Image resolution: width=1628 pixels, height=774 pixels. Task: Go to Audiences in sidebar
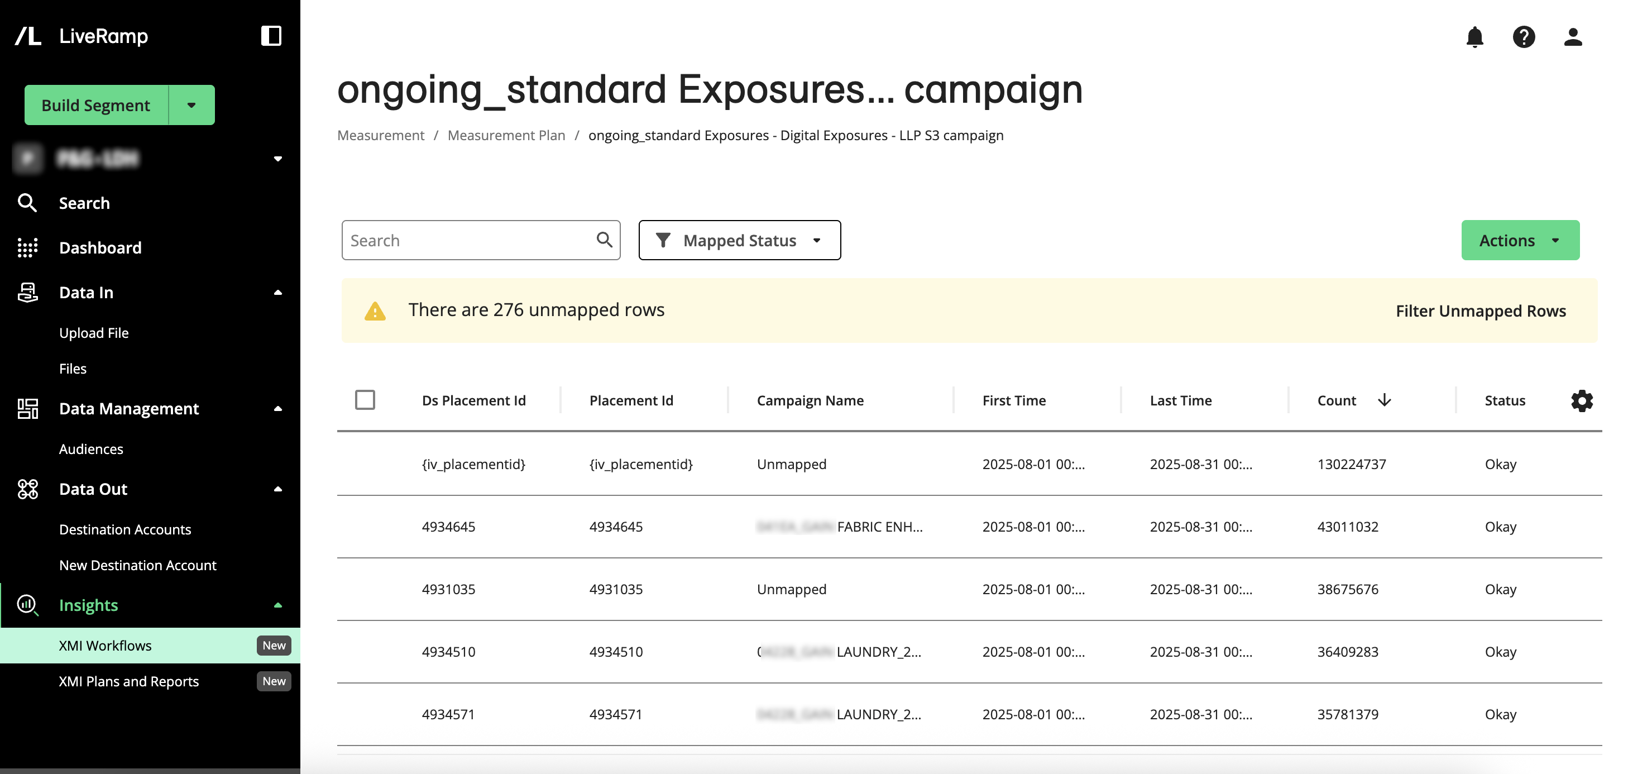click(x=91, y=449)
